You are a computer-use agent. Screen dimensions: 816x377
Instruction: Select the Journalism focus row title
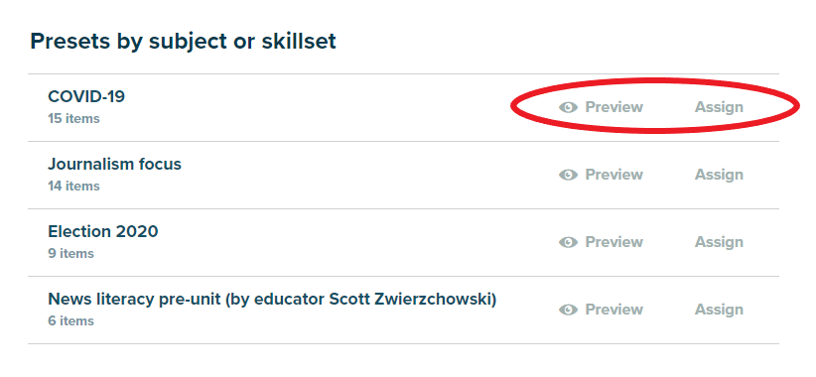[114, 165]
